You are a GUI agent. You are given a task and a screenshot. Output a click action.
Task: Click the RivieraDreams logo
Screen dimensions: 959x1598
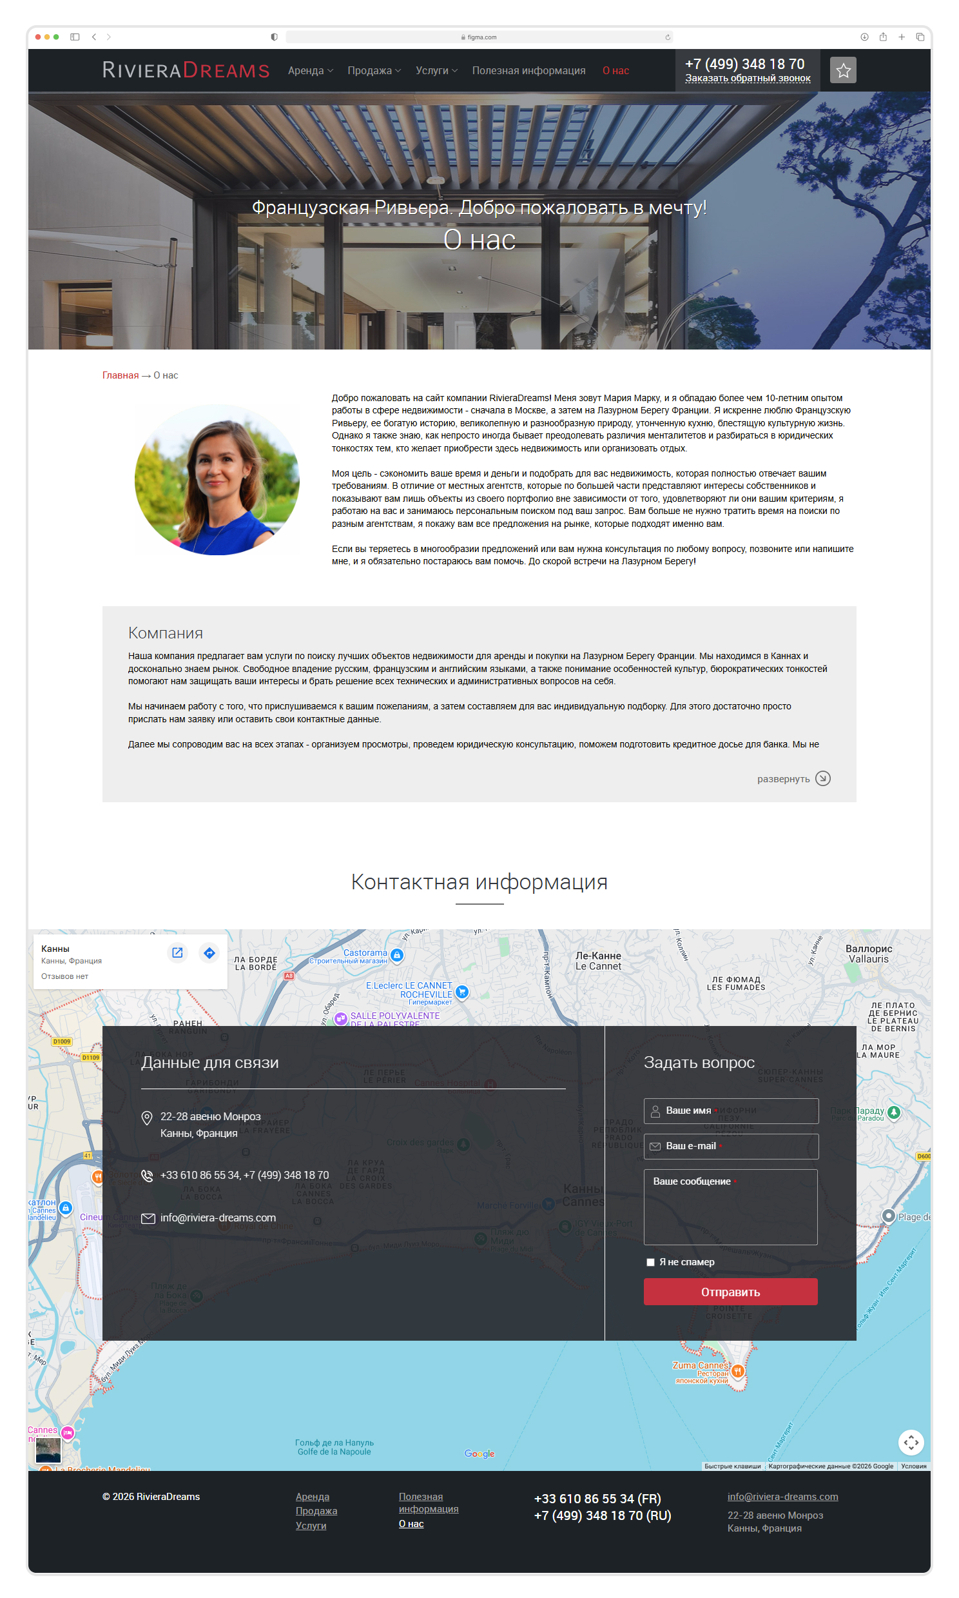point(186,70)
